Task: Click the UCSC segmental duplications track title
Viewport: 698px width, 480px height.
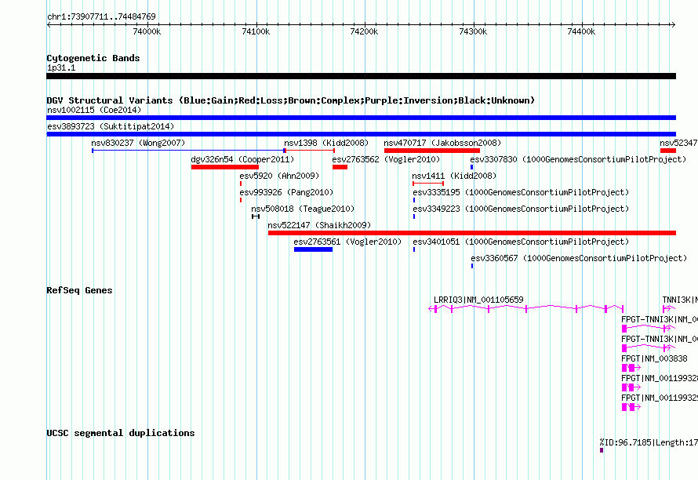Action: pyautogui.click(x=121, y=433)
